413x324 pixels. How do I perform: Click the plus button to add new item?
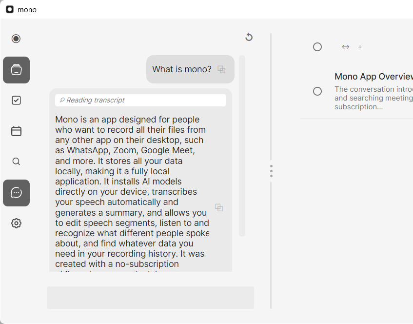coord(360,47)
